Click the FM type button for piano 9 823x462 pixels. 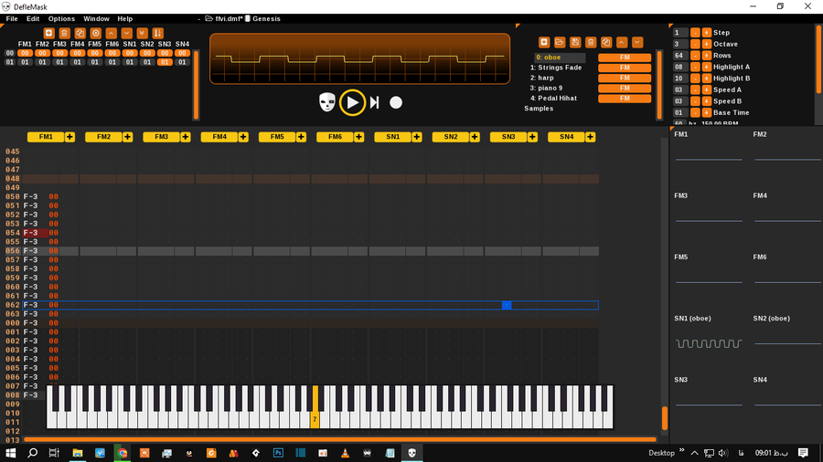point(625,88)
